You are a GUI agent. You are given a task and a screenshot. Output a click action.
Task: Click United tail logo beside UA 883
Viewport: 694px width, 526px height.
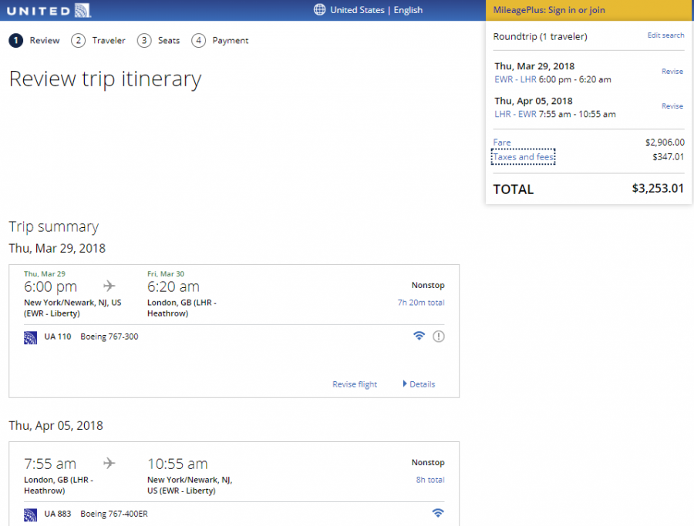point(31,514)
